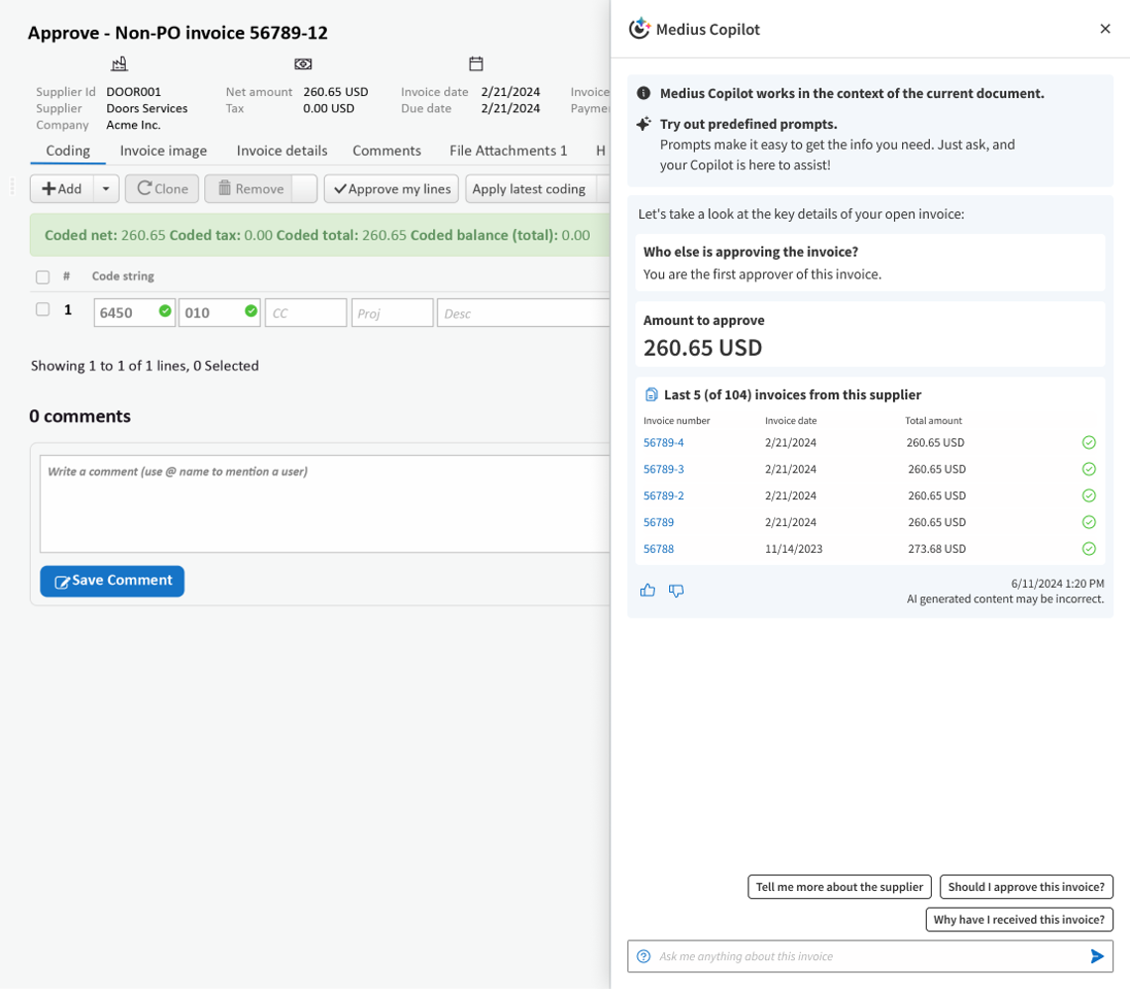Click Apply latest coding button

coord(529,188)
